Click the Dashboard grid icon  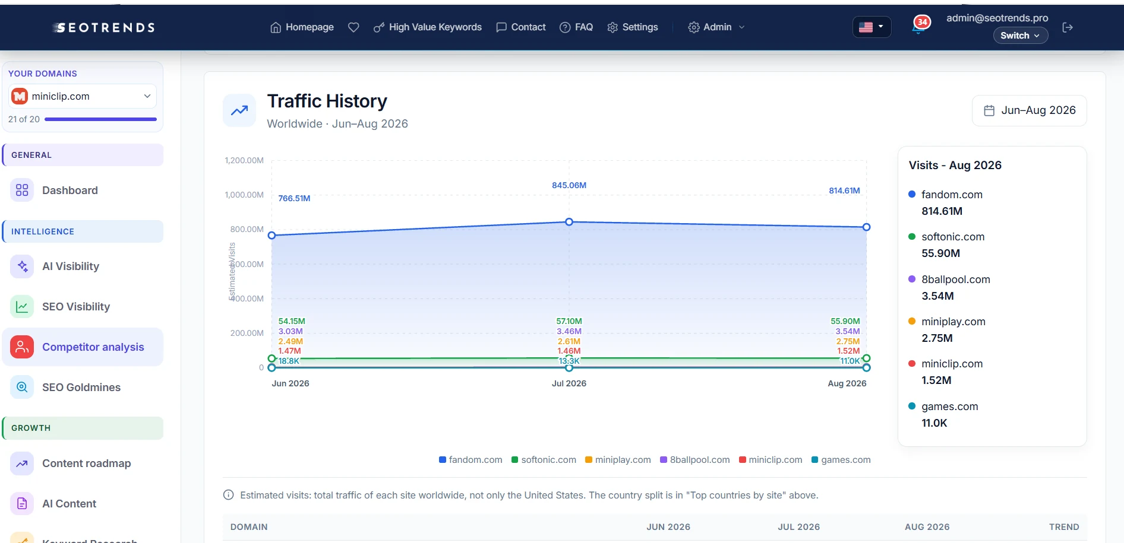(22, 190)
